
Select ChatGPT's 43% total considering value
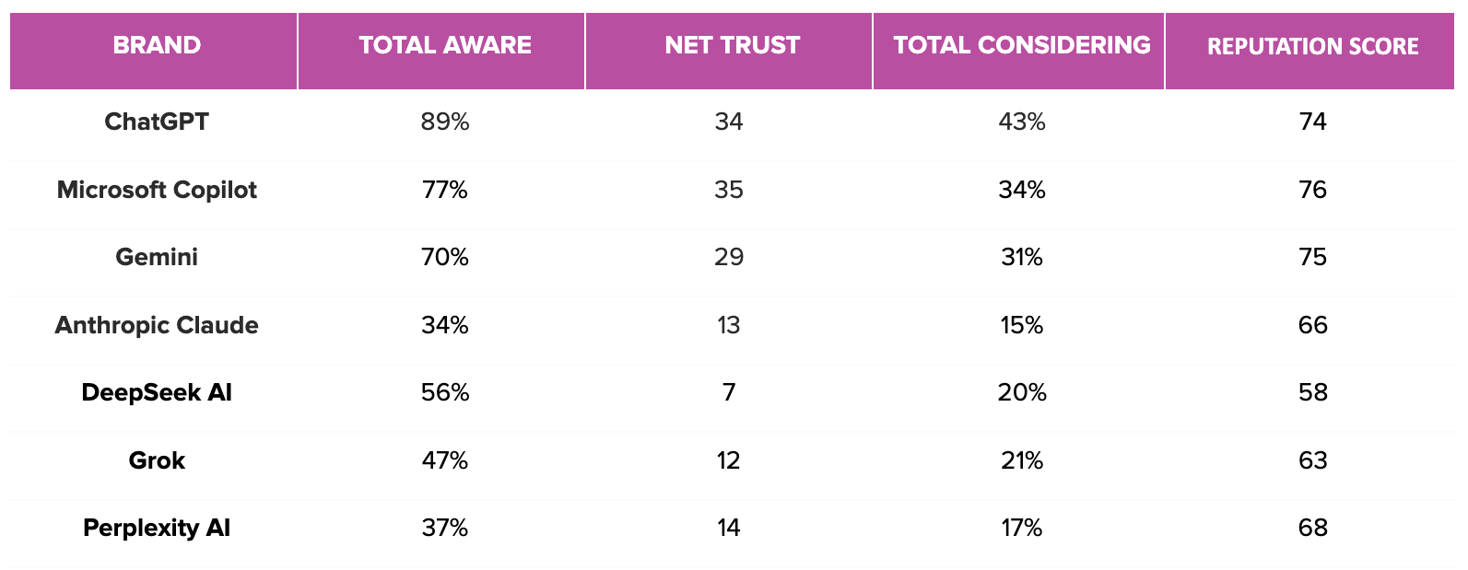coord(1021,122)
